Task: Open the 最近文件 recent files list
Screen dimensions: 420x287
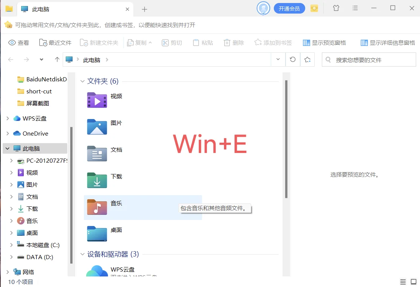Action: click(55, 43)
